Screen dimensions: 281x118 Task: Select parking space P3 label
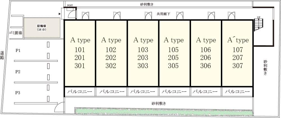point(18,93)
